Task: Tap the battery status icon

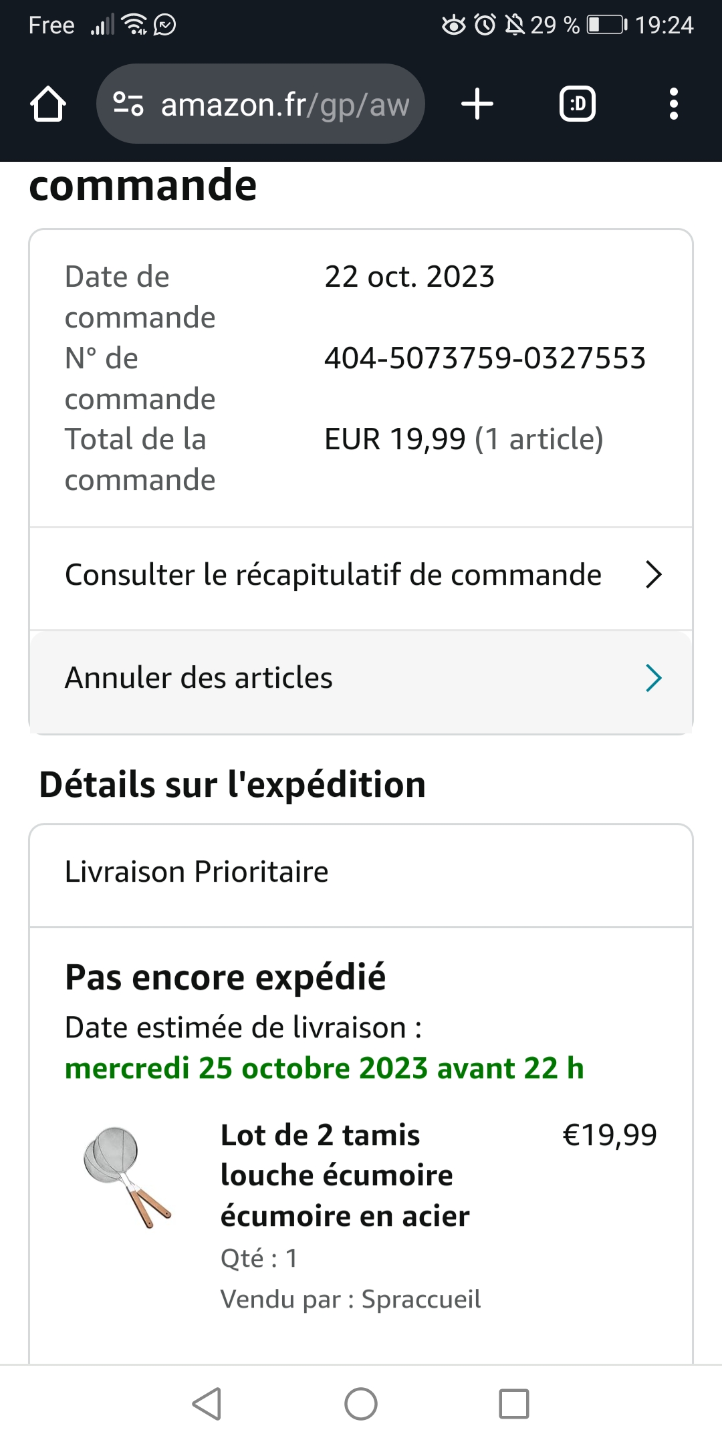Action: point(606,25)
